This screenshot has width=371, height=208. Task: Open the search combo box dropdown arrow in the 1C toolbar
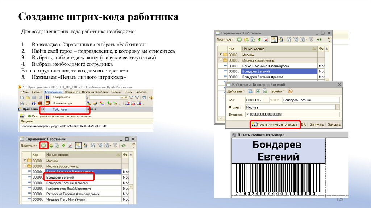tap(122, 97)
